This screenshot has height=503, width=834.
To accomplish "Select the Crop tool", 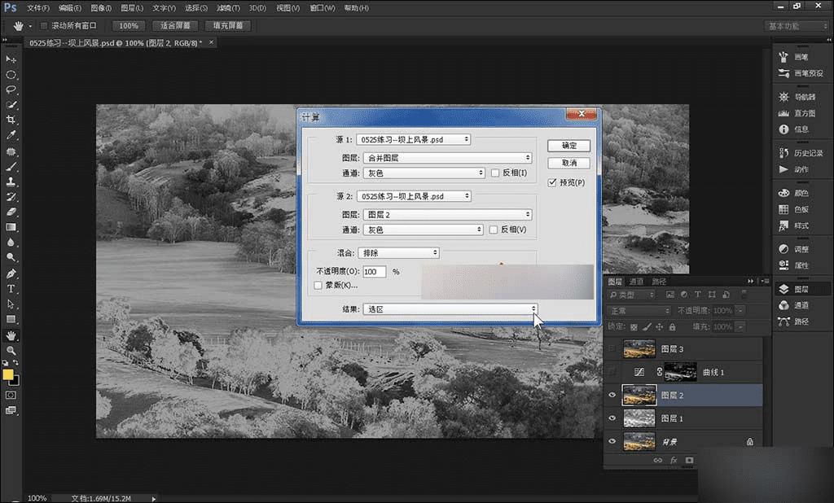I will (x=11, y=120).
